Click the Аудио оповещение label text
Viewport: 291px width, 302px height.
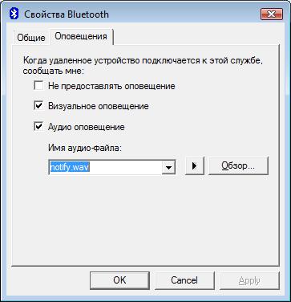click(x=87, y=127)
